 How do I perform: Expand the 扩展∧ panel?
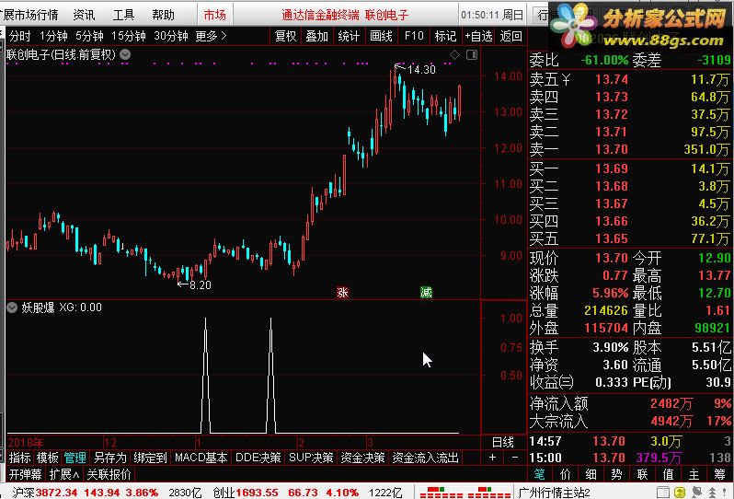[x=64, y=474]
